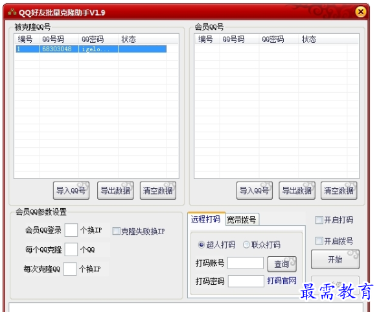This screenshot has width=379, height=312.
Task: Export data from the cloned QQ list
Action: 115,191
